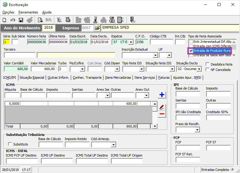Open the Ferramentas menu
The image size is (240, 173).
tap(28, 12)
